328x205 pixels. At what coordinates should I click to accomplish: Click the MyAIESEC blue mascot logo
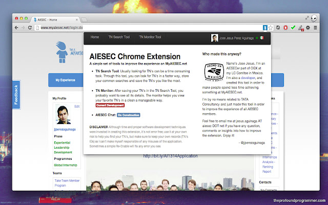[x=61, y=52]
